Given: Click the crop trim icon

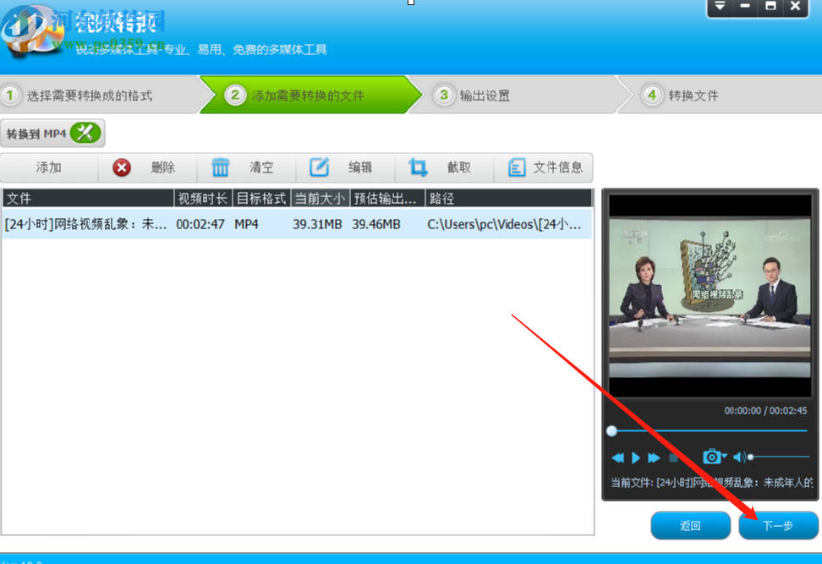Looking at the screenshot, I should (x=418, y=167).
